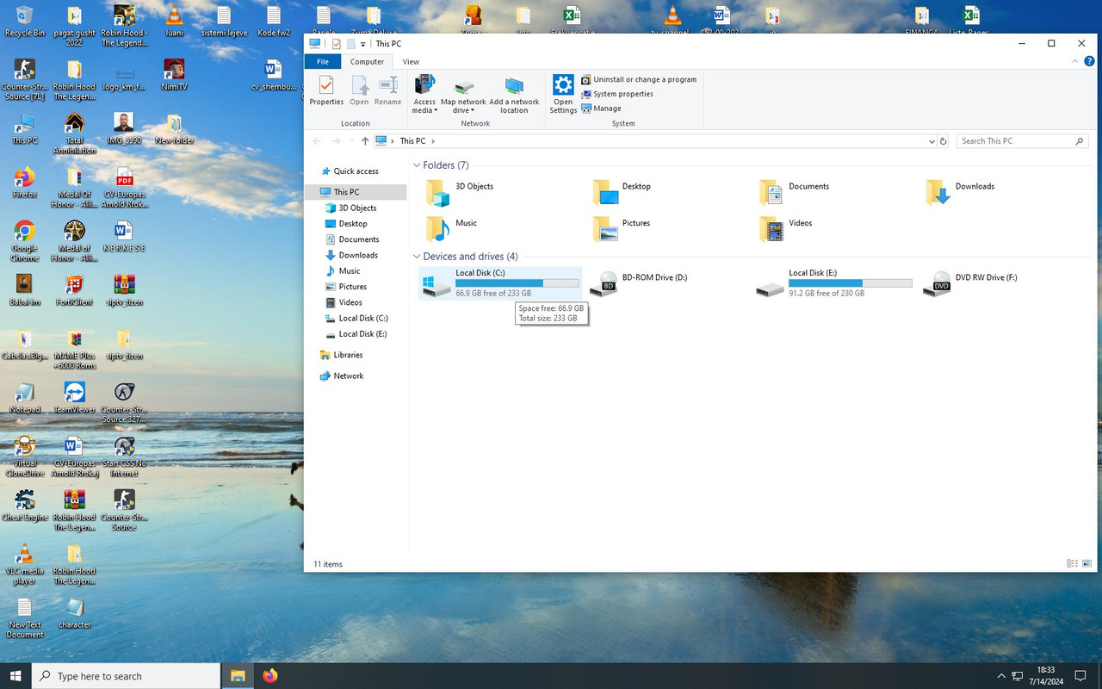Select the Computer ribbon tab
This screenshot has height=689, width=1102.
367,62
